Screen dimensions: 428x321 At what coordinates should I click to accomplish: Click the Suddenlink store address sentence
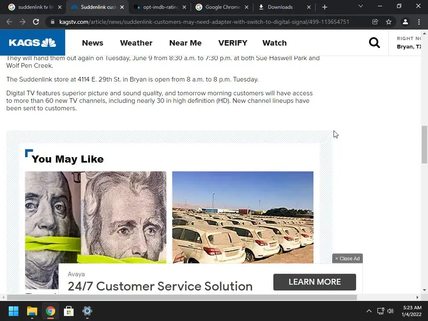point(132,79)
